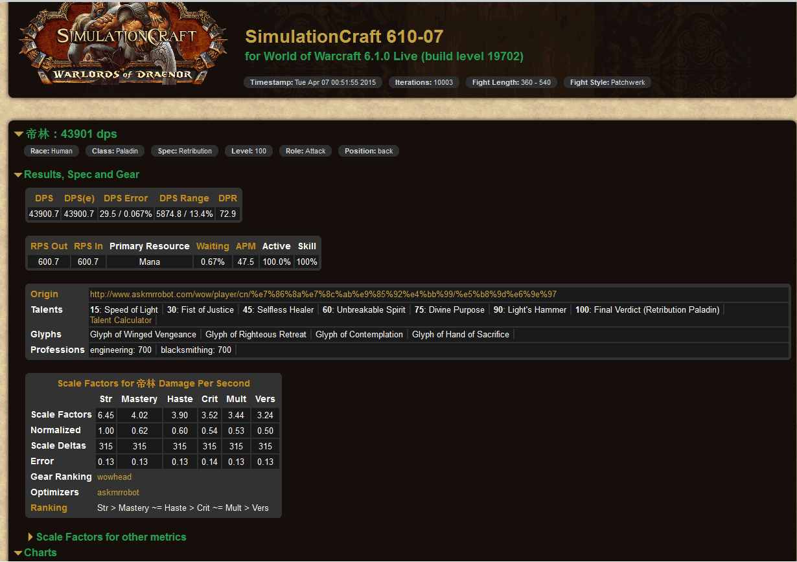Open the askmrrobot Origin URL link
Screen dimensions: 797x562
(x=323, y=294)
